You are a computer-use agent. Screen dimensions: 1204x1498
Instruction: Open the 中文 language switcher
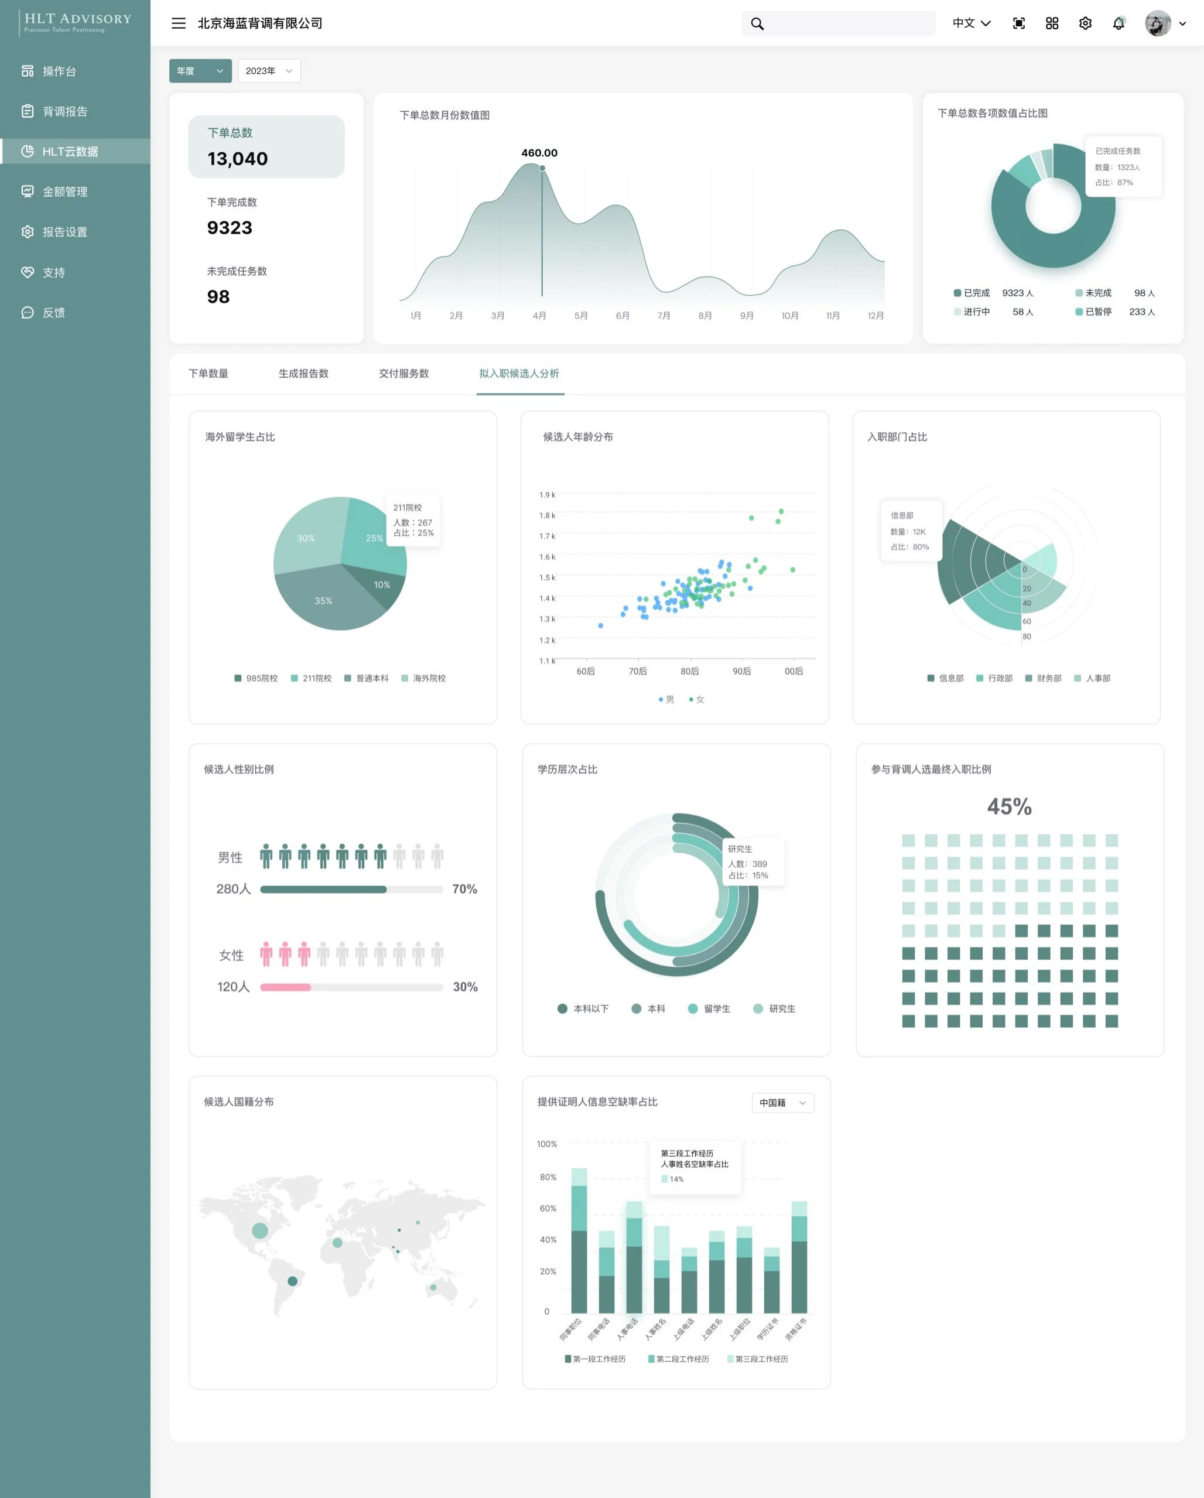click(x=972, y=23)
